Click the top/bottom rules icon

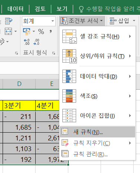point(69,56)
